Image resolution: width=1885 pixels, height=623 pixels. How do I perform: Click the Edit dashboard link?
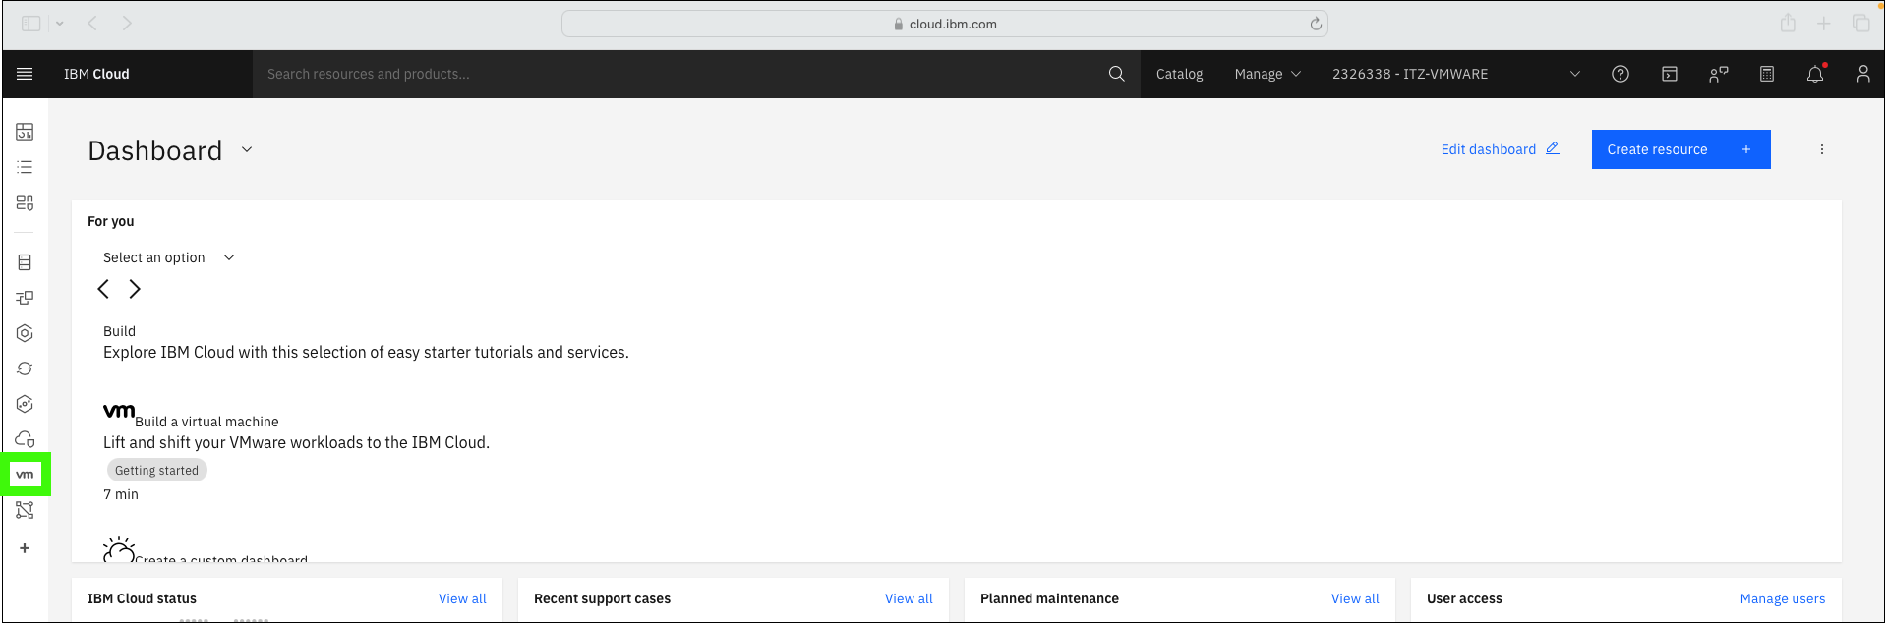click(1488, 149)
